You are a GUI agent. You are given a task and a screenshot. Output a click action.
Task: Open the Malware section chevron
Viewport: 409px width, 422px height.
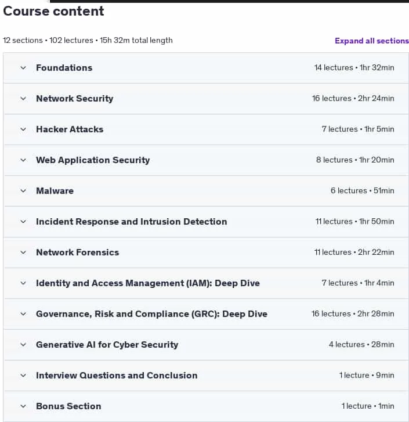tap(23, 191)
